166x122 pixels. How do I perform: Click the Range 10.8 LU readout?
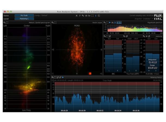[x=152, y=67]
